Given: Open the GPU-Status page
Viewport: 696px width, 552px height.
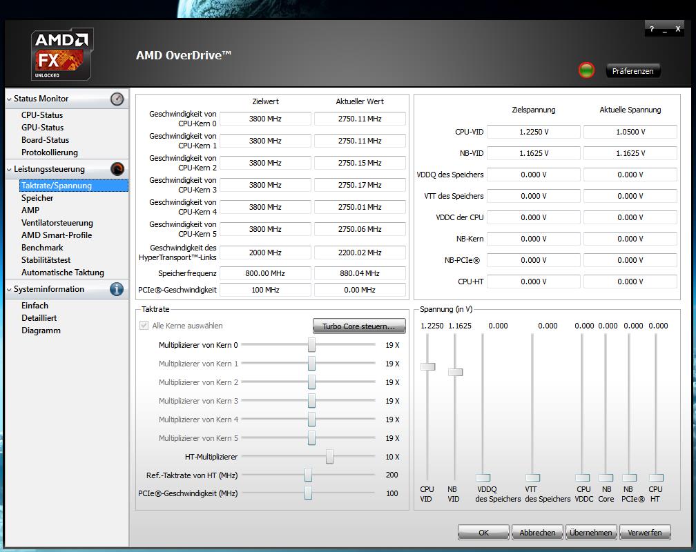Looking at the screenshot, I should 43,128.
